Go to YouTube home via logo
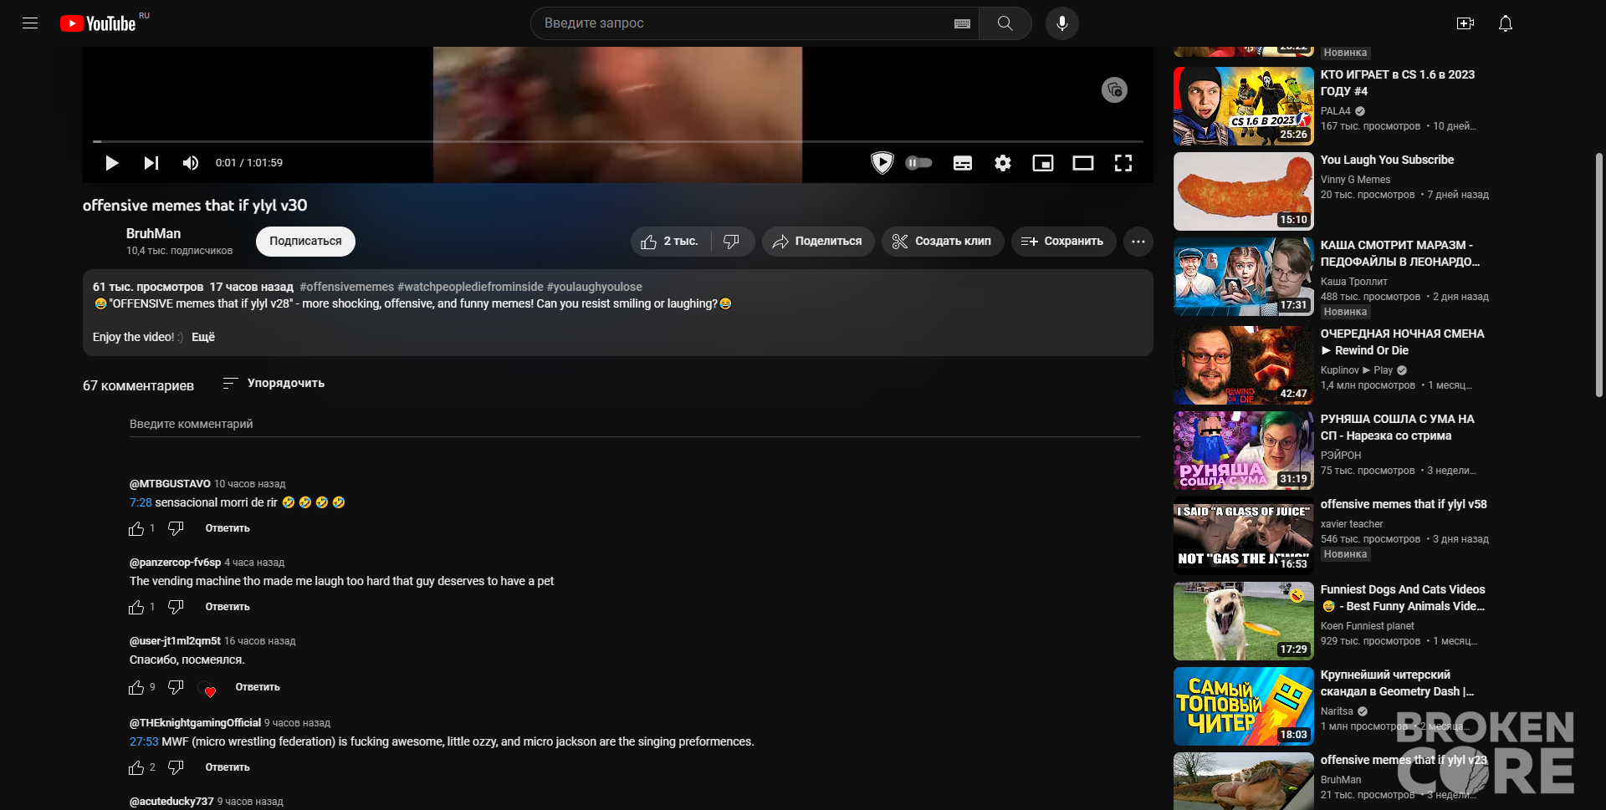Image resolution: width=1606 pixels, height=810 pixels. [x=98, y=23]
